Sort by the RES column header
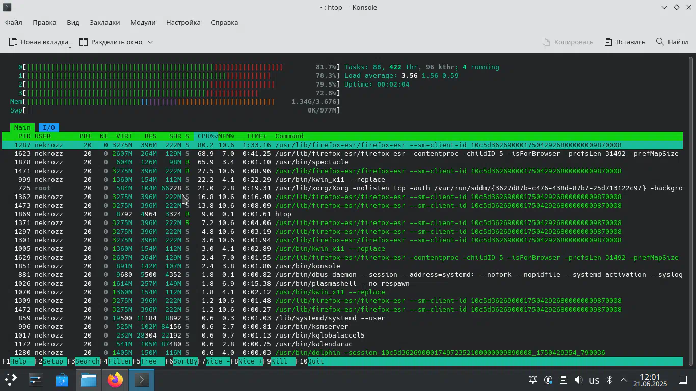 [151, 136]
